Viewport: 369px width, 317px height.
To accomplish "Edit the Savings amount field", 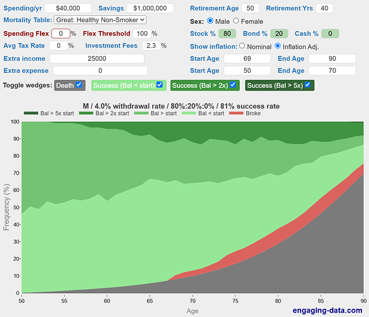I will click(x=150, y=8).
